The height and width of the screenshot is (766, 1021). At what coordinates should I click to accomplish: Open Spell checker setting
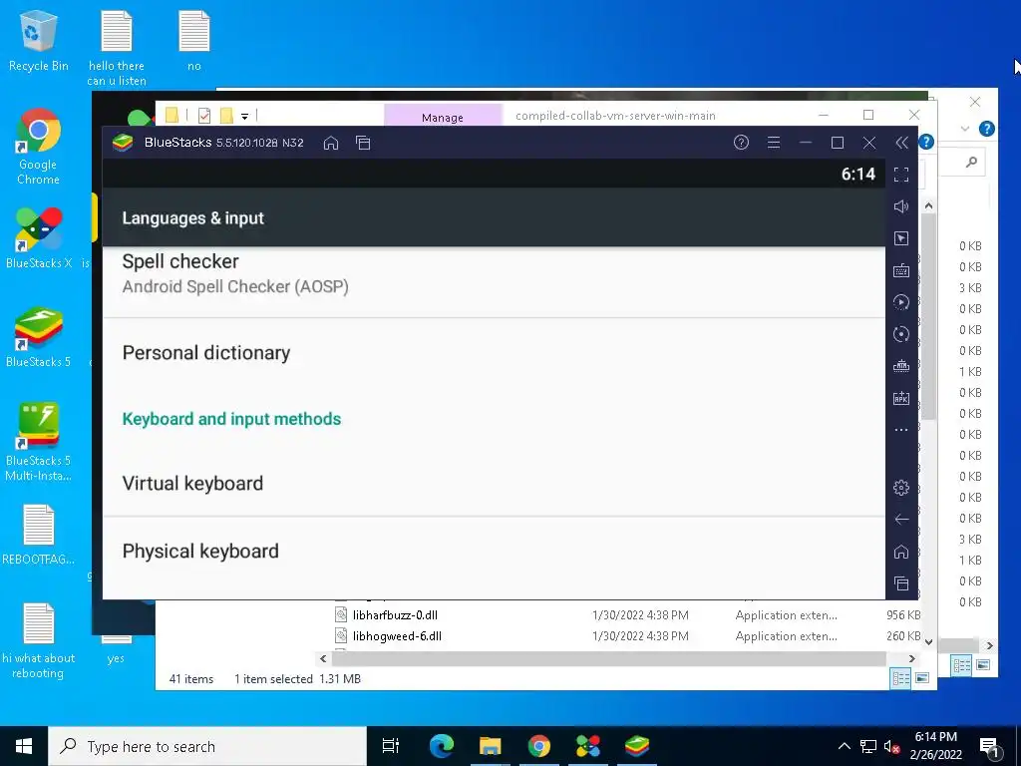click(494, 281)
